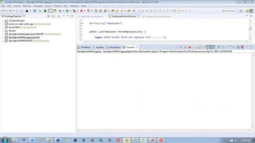Expand the CoreJavaProject tree node
This screenshot has height=143, width=255.
coord(3,21)
